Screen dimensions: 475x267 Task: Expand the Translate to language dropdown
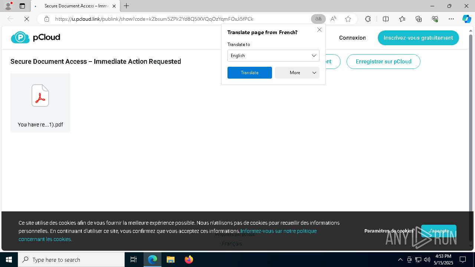click(273, 56)
